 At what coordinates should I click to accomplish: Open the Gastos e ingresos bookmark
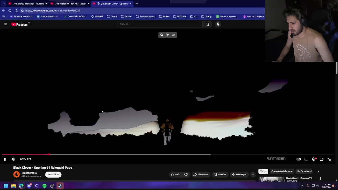(x=227, y=17)
